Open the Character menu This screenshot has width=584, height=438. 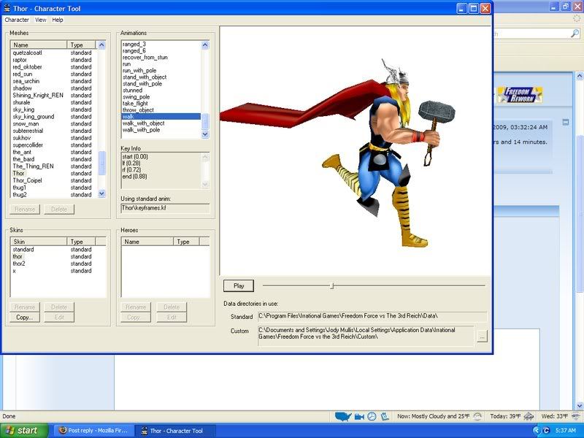17,20
